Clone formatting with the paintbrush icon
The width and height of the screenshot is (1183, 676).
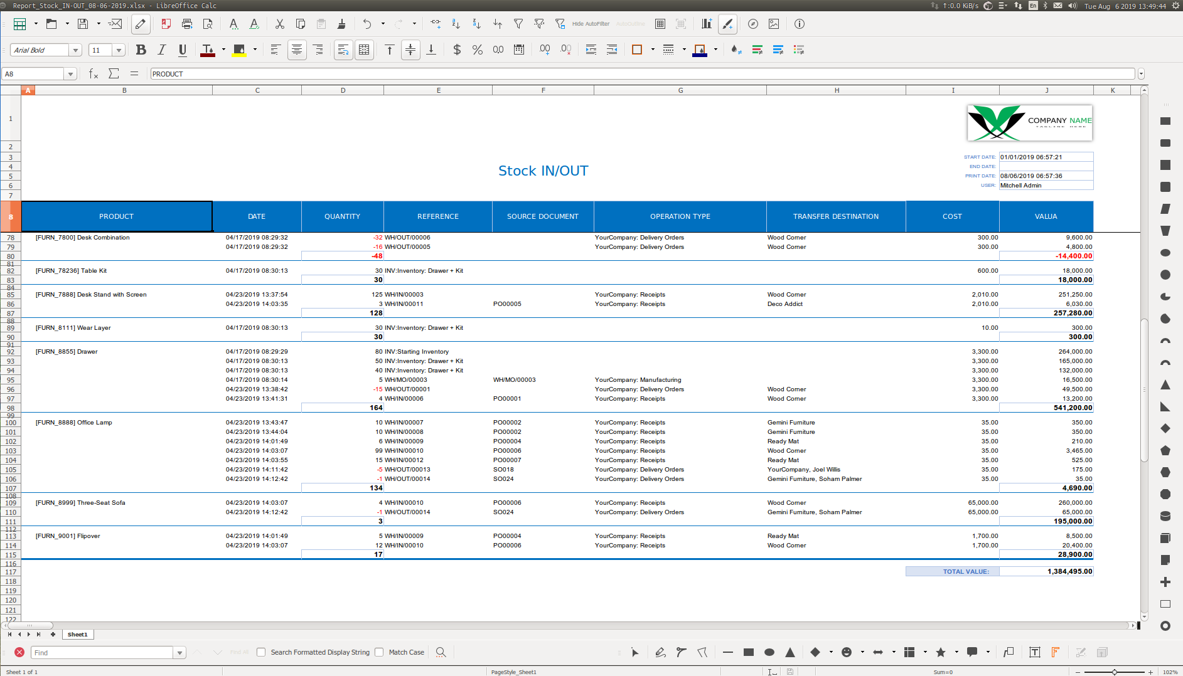tap(341, 24)
